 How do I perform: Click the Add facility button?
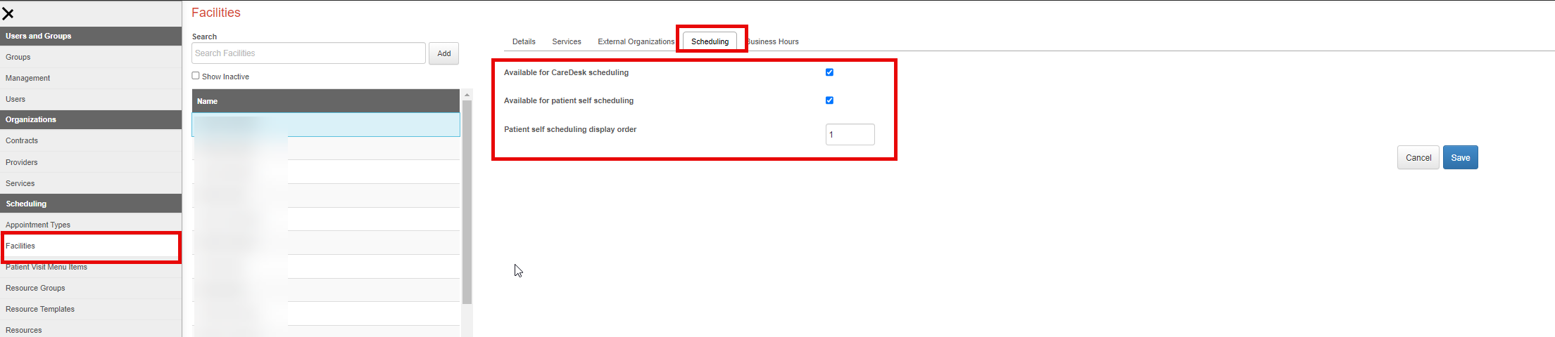(443, 53)
